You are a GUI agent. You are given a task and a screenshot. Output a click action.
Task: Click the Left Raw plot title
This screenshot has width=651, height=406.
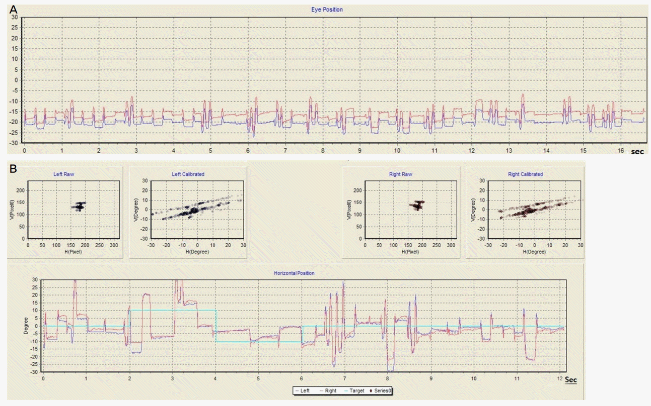pos(64,174)
